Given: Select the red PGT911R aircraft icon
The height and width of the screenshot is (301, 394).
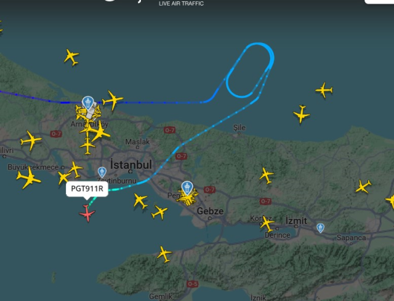Looking at the screenshot, I should [87, 213].
